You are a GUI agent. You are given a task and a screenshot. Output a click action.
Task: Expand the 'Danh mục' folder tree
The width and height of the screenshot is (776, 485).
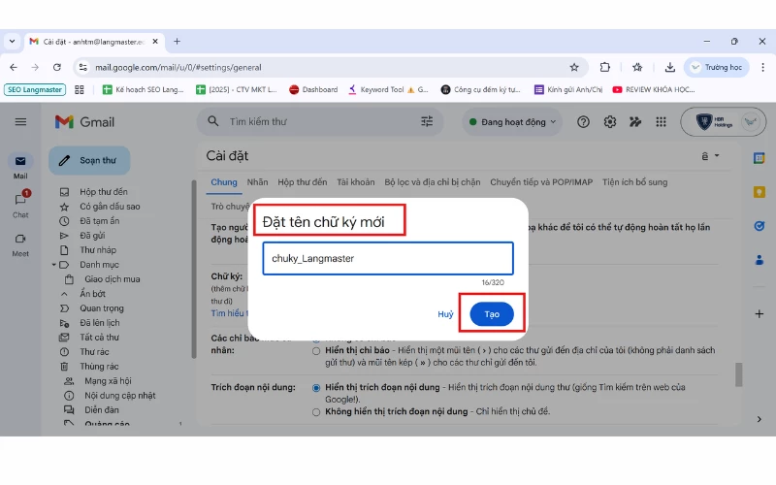pyautogui.click(x=53, y=264)
